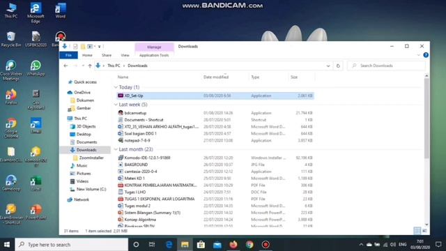Viewport: 446px width, 251px height.
Task: Select the Application Tools tab
Action: coord(154,55)
